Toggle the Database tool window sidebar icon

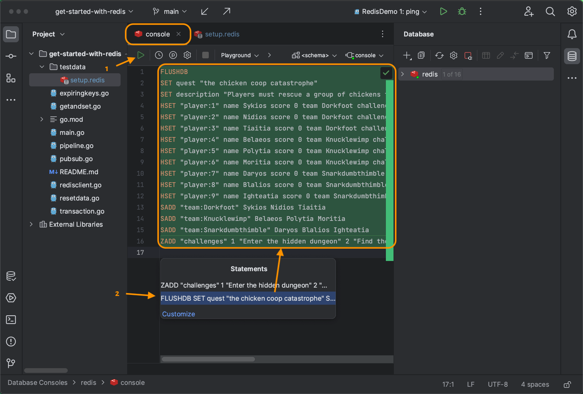point(572,56)
